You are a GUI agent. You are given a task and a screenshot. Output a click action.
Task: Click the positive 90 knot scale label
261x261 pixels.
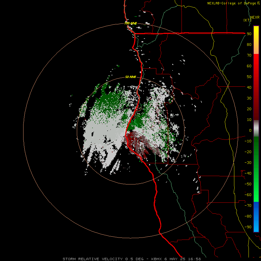click(249, 34)
